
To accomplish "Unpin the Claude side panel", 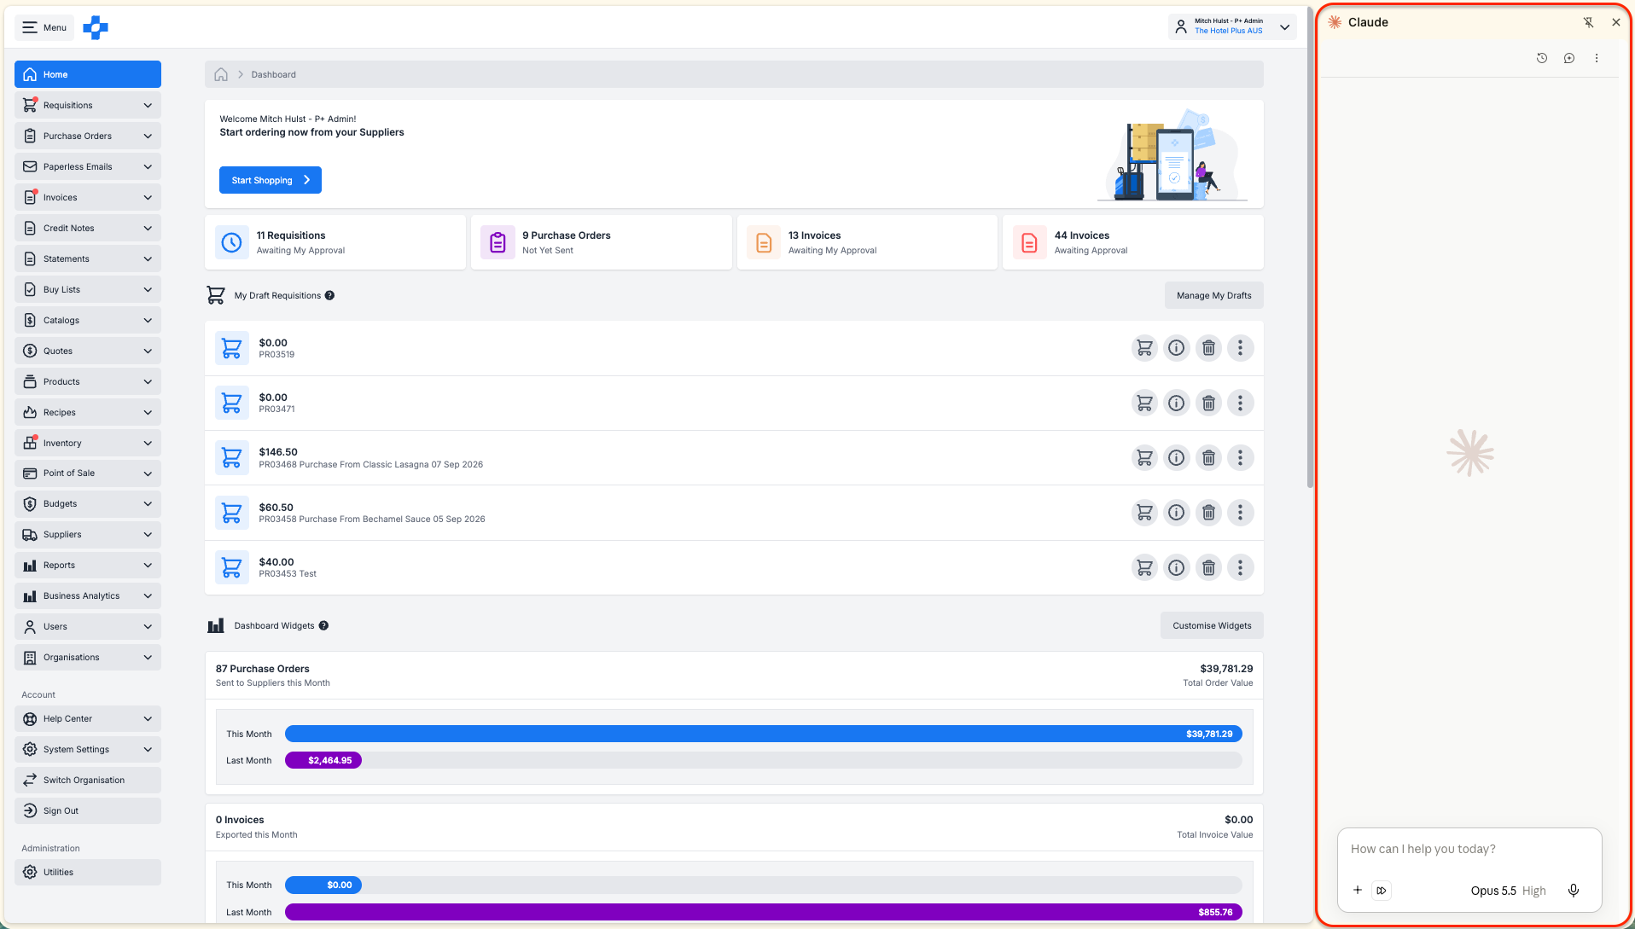I will (x=1588, y=22).
